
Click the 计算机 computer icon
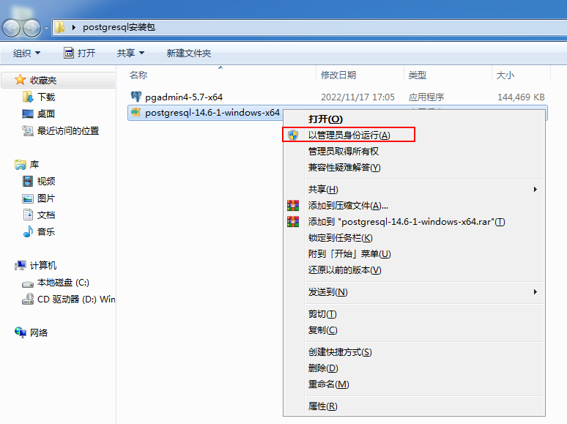point(21,265)
